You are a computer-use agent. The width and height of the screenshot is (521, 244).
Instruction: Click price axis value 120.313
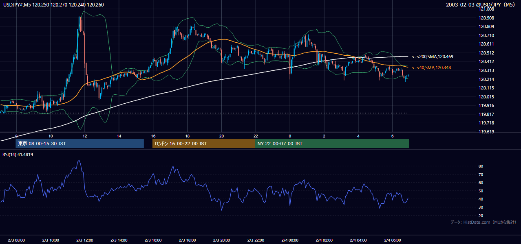tap(487, 70)
